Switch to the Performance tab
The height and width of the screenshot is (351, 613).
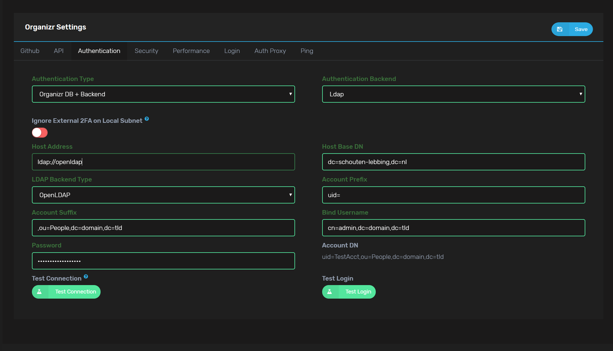(191, 51)
